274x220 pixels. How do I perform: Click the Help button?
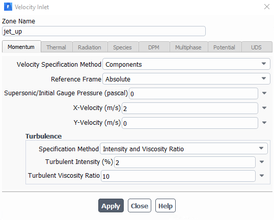166,206
